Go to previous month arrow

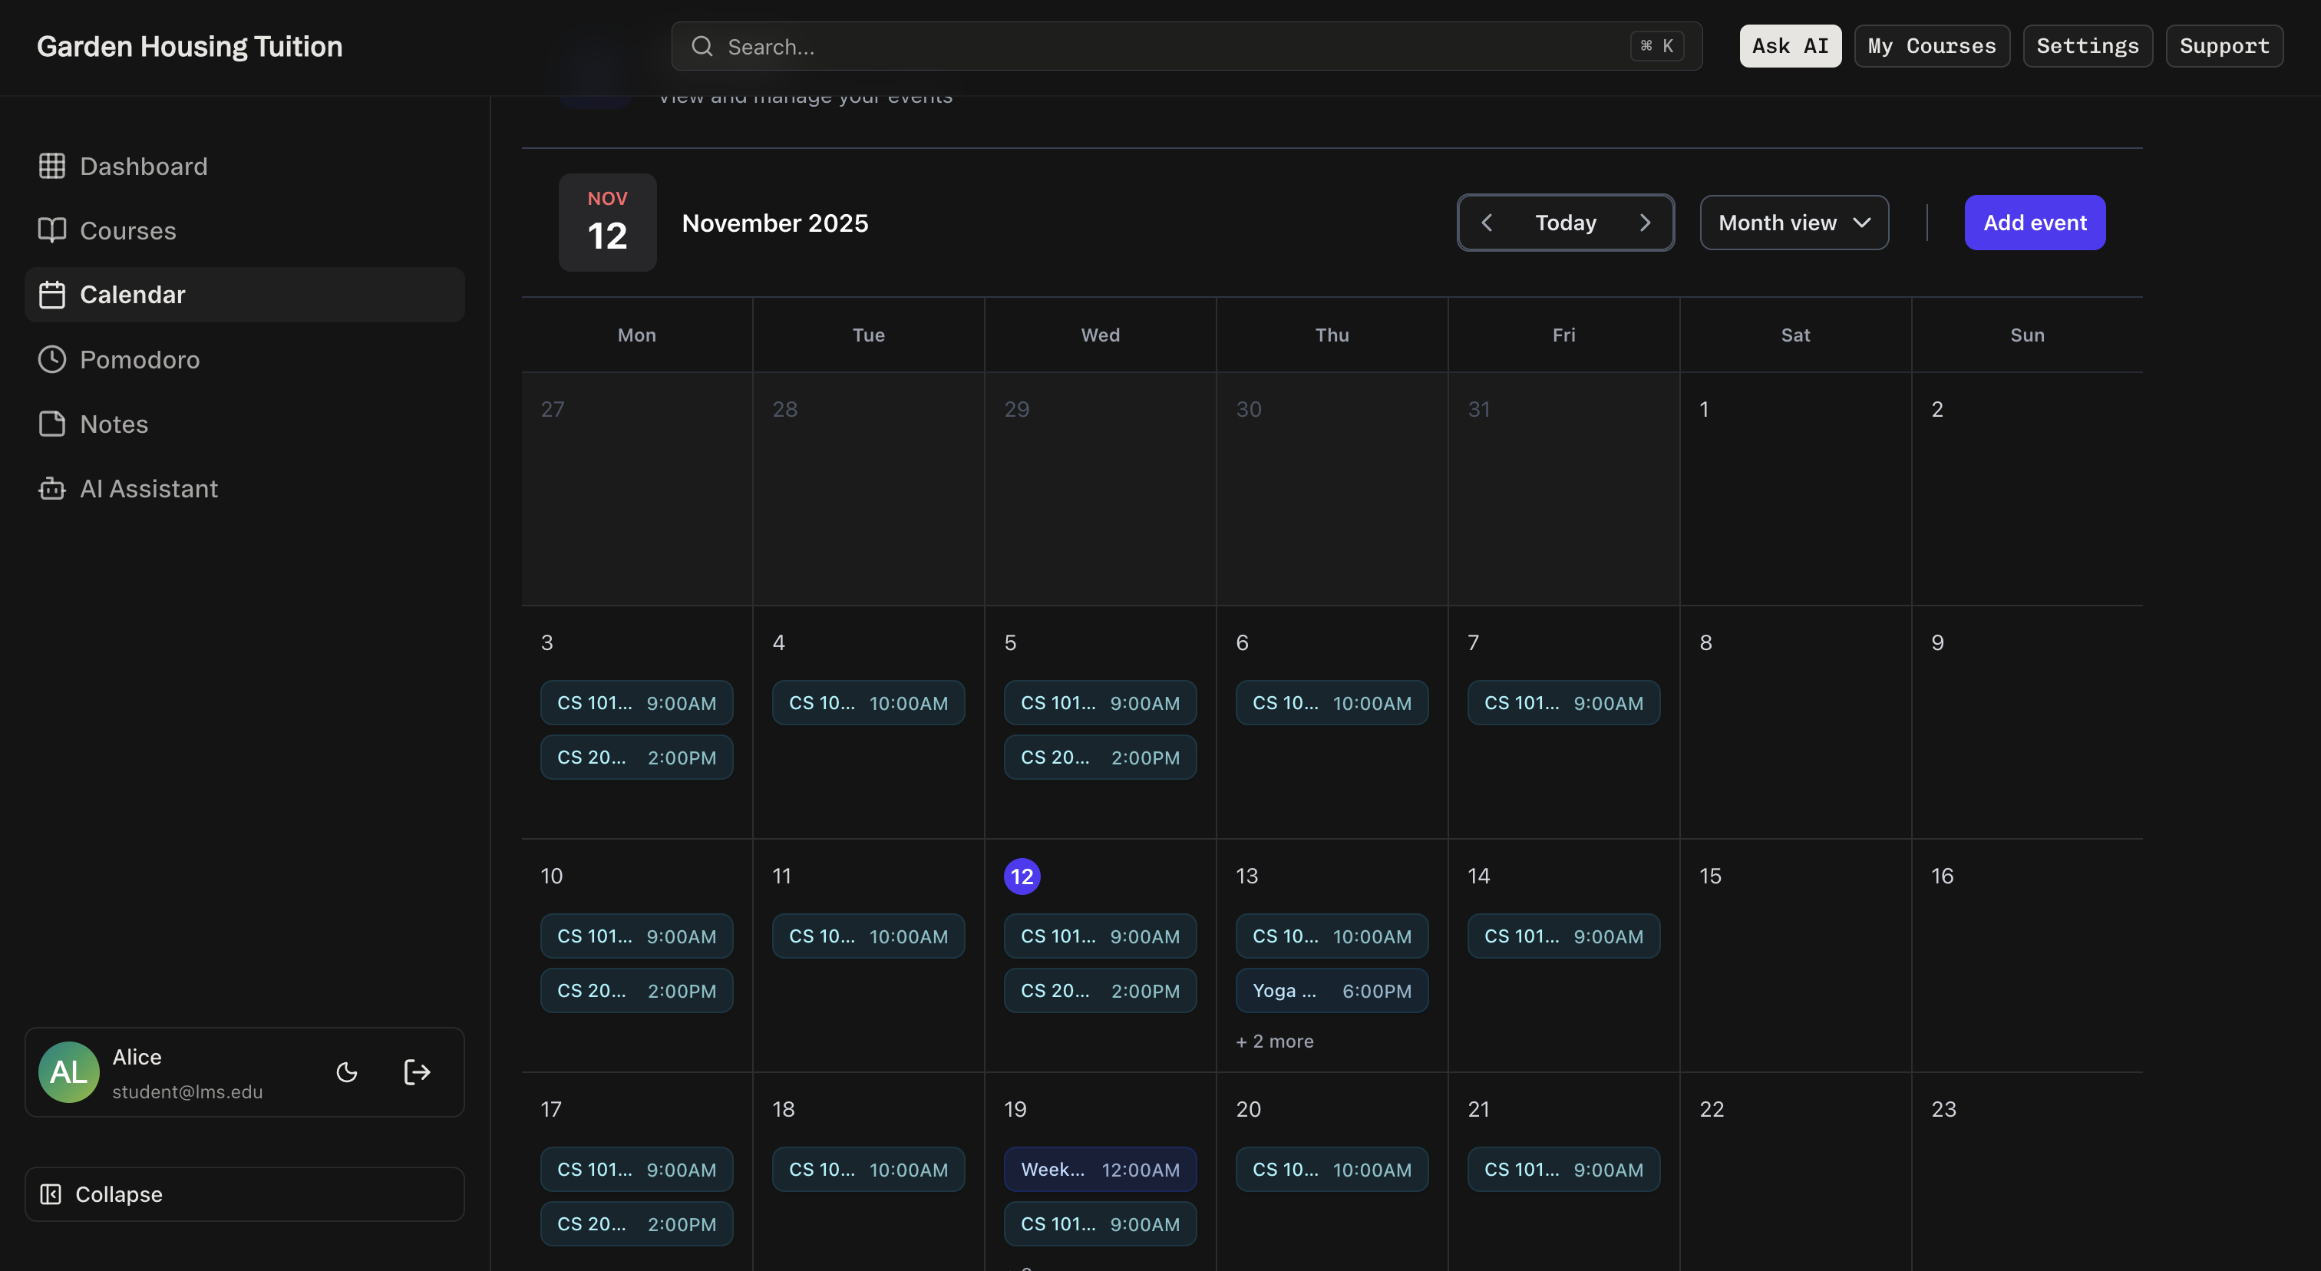pyautogui.click(x=1487, y=223)
